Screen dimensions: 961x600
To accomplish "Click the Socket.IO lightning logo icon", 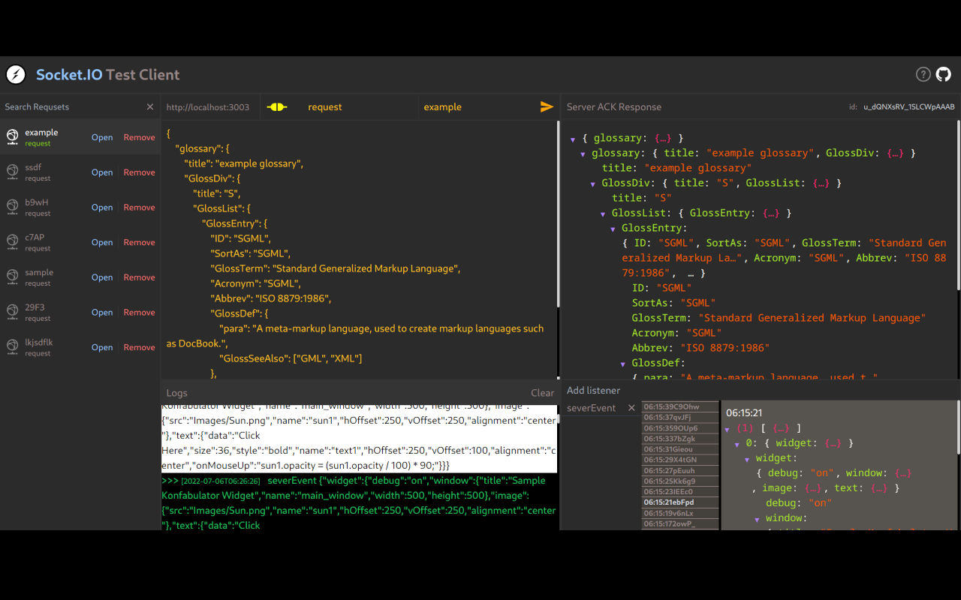I will (x=15, y=74).
